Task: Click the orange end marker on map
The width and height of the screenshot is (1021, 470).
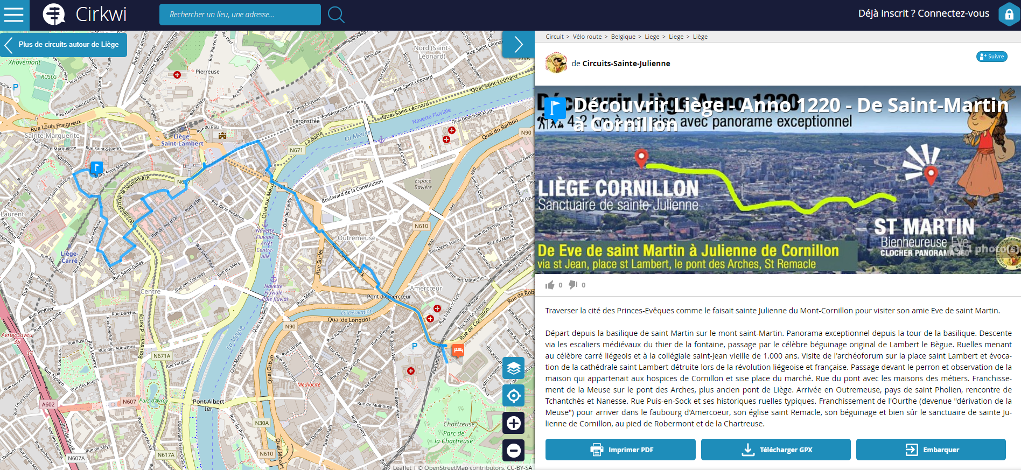Action: coord(458,350)
